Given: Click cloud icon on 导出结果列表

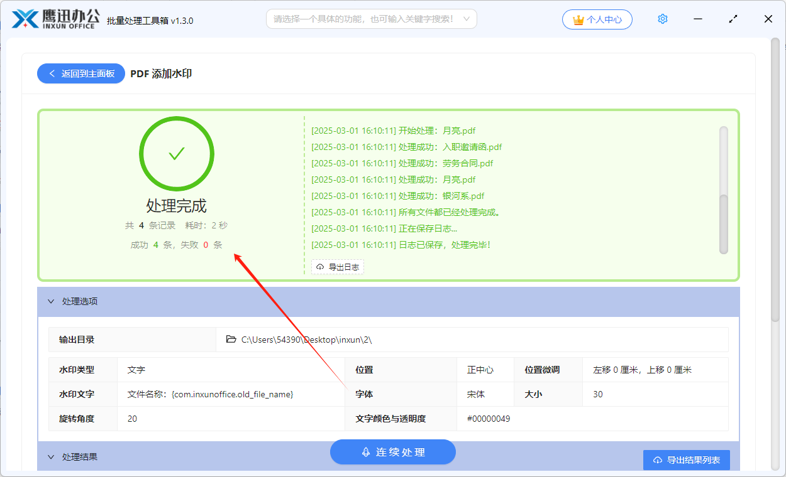Looking at the screenshot, I should click(658, 460).
